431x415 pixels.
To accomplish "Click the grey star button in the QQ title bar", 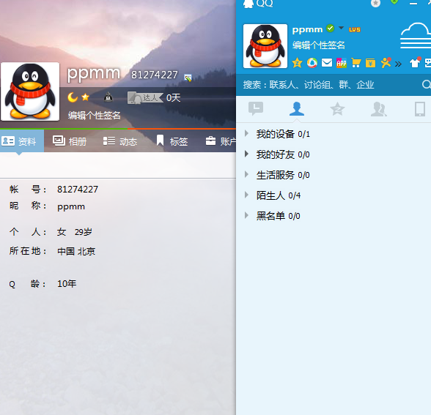I will point(375,3).
